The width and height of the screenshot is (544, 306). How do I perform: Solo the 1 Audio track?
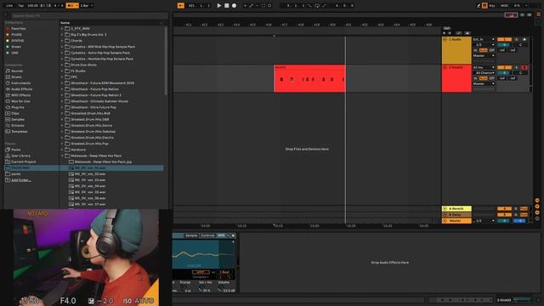(517, 40)
